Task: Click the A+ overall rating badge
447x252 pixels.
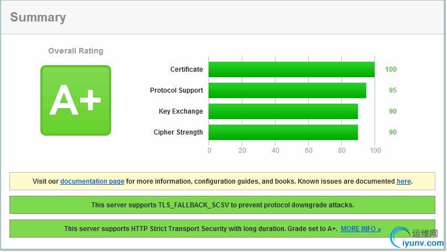Action: 76,100
